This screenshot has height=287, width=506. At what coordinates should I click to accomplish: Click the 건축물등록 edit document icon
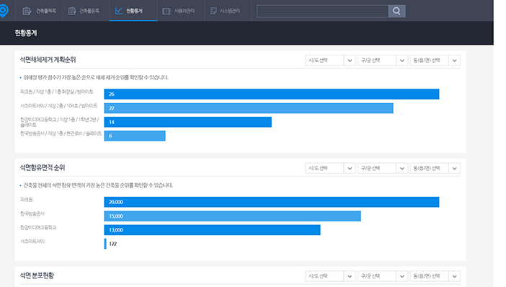tap(72, 11)
